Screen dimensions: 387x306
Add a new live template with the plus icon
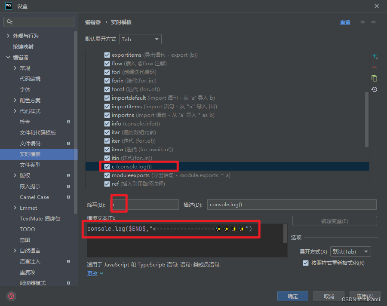375,56
